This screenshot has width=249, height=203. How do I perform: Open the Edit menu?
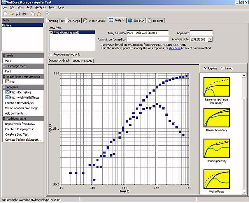click(12, 7)
